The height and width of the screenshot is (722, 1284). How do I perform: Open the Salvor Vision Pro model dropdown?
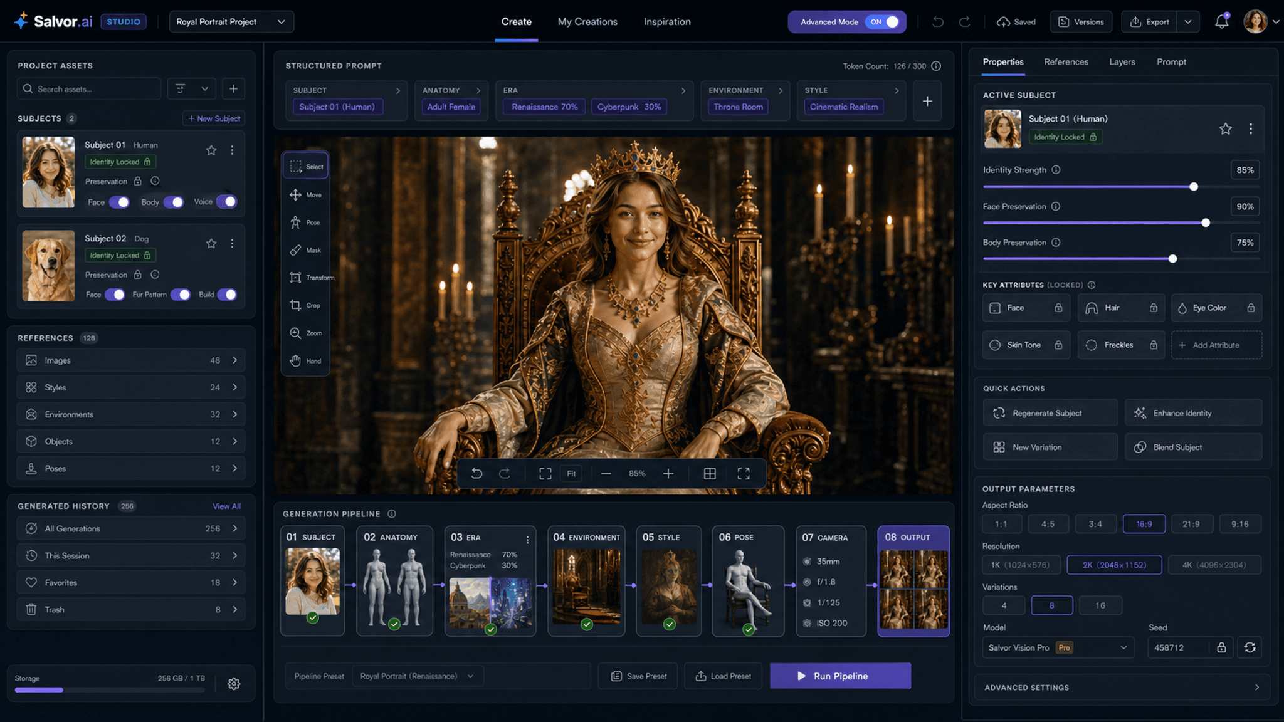tap(1058, 647)
